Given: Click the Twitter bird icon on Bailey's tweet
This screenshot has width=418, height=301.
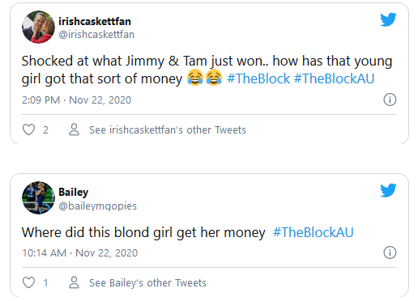Looking at the screenshot, I should tap(388, 190).
